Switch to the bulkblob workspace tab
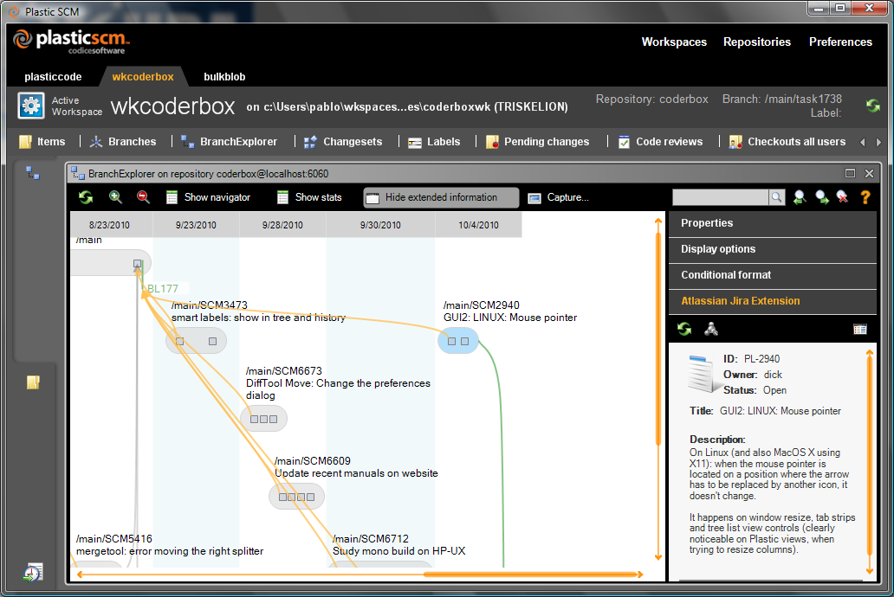894x597 pixels. click(224, 76)
